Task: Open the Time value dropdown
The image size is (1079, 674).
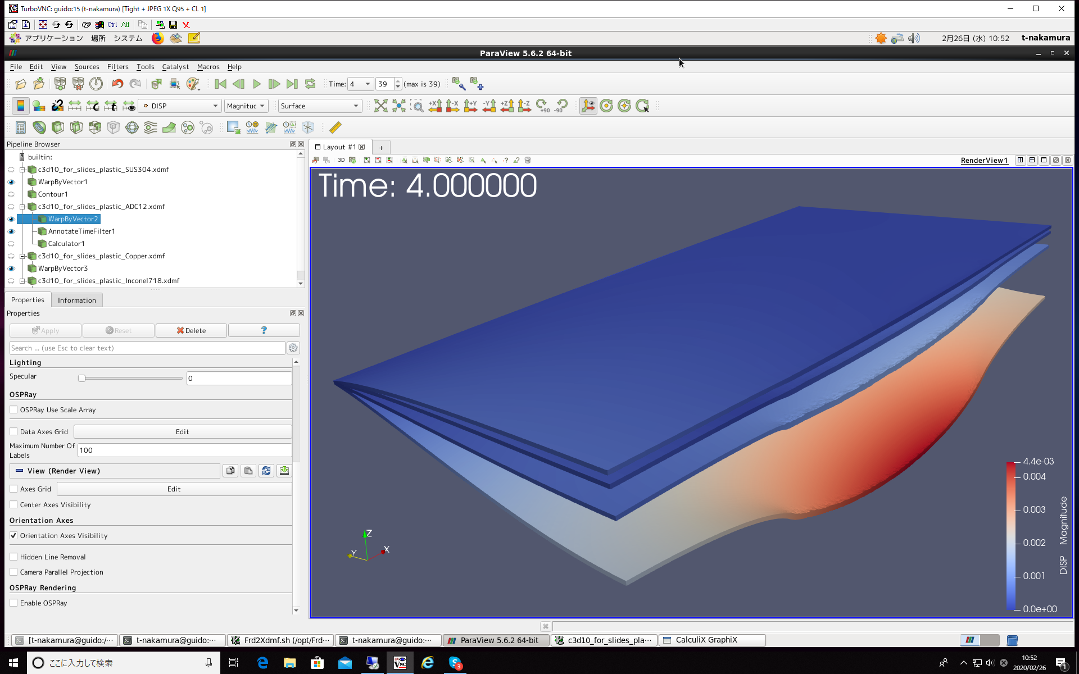Action: 360,84
